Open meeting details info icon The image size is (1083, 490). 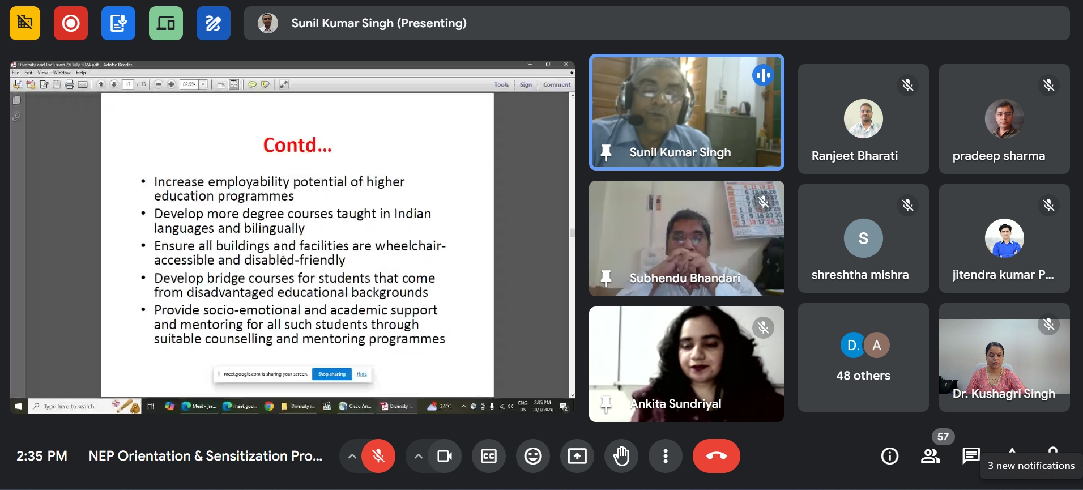point(889,456)
